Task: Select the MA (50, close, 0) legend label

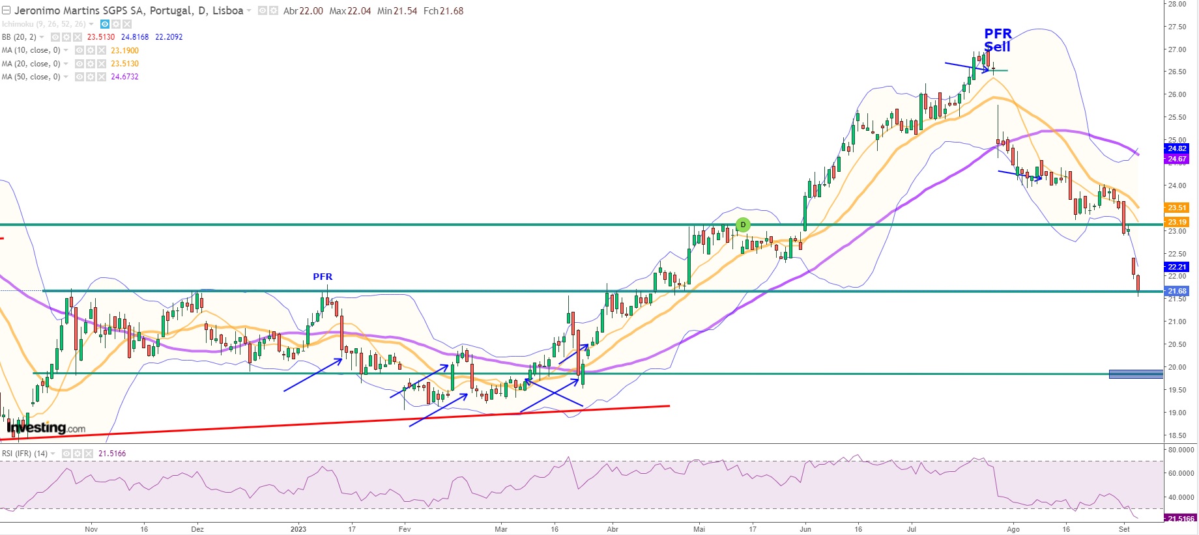Action: click(31, 77)
